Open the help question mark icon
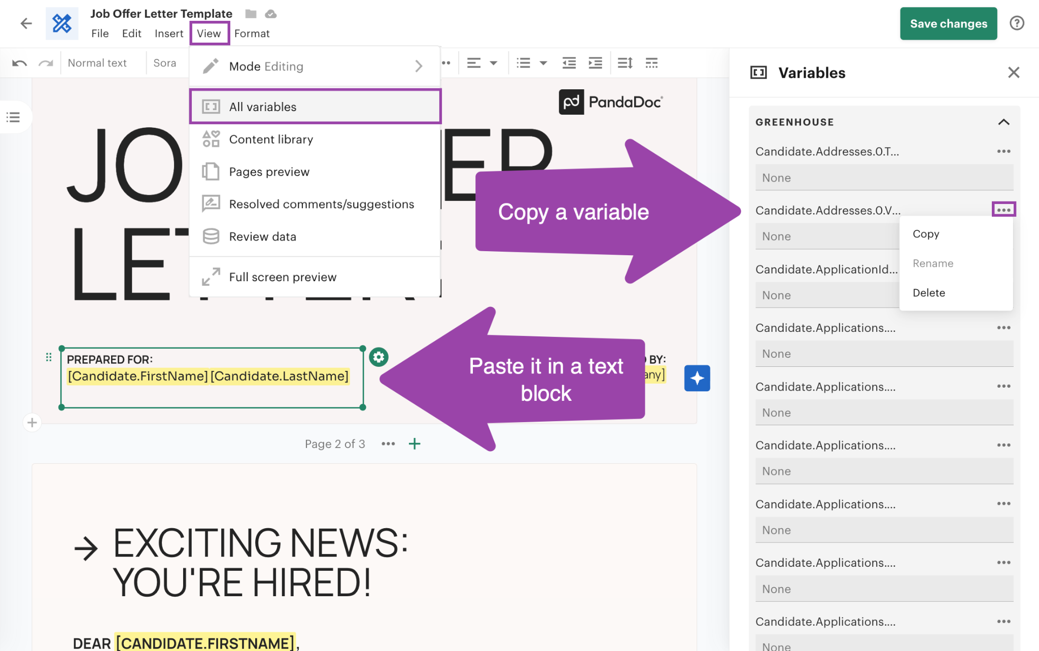The height and width of the screenshot is (651, 1039). [x=1017, y=23]
